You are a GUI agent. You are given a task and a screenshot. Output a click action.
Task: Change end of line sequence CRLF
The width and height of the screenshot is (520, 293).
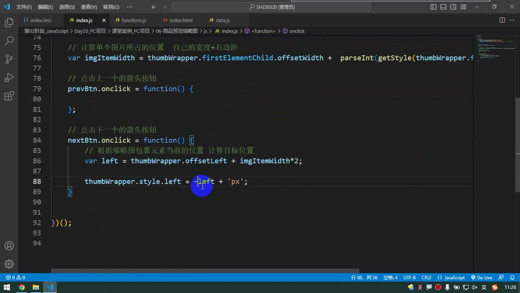click(427, 277)
